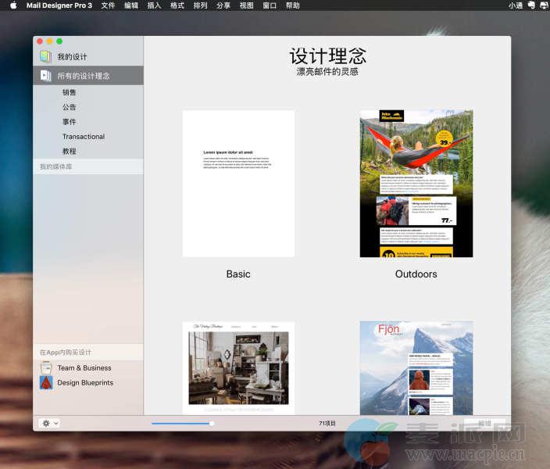Click the WeChat icon in menu bar
Viewport: 550px width, 469px height.
point(531,5)
